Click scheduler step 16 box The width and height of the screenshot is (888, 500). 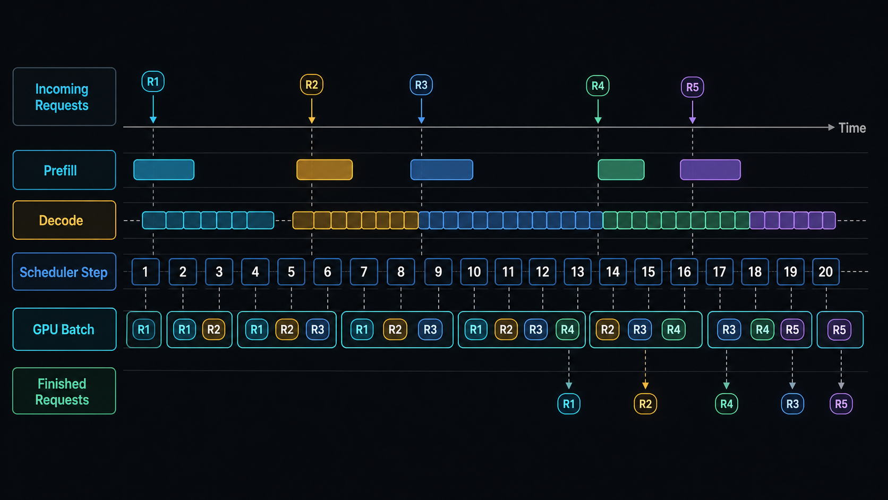pos(684,272)
